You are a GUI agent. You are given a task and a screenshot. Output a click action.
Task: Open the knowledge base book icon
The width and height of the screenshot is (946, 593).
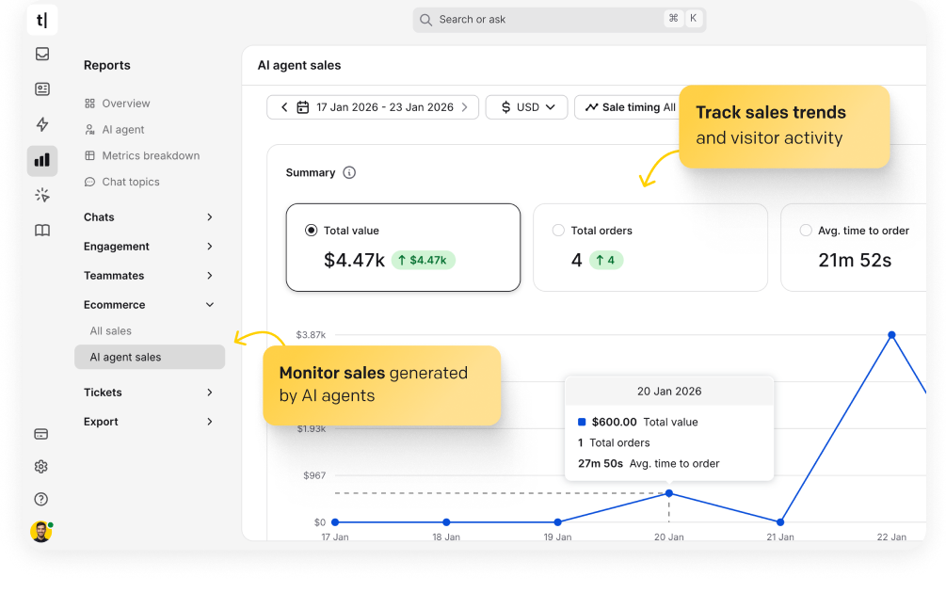coord(41,230)
